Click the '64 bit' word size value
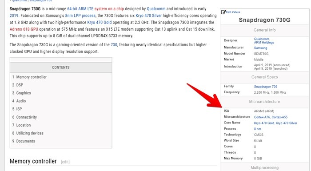 tap(258, 141)
